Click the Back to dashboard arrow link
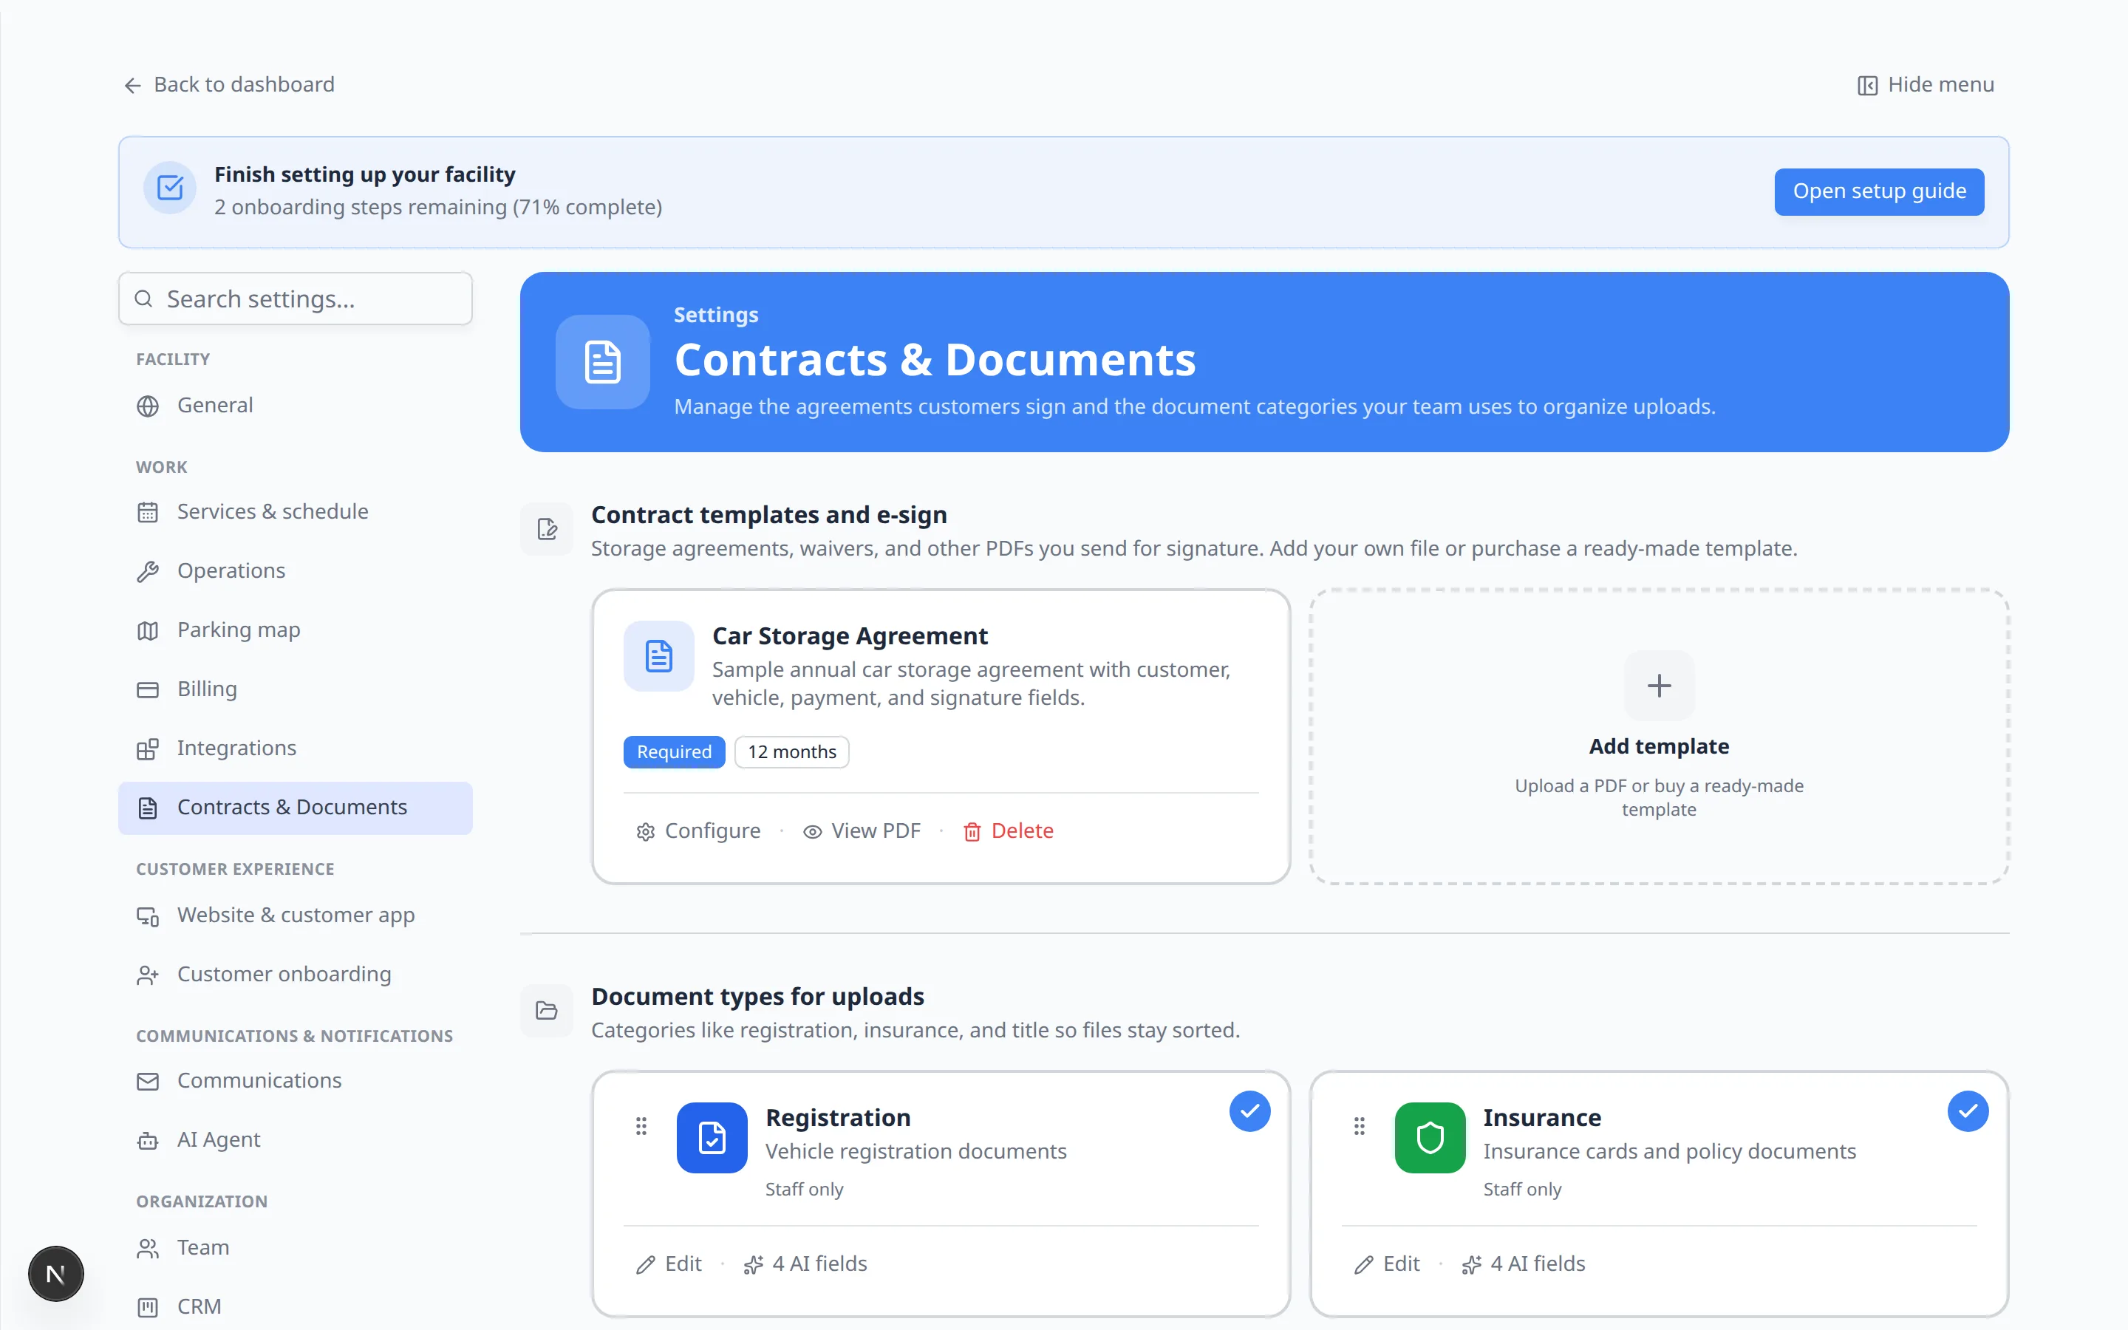This screenshot has height=1330, width=2128. 228,84
